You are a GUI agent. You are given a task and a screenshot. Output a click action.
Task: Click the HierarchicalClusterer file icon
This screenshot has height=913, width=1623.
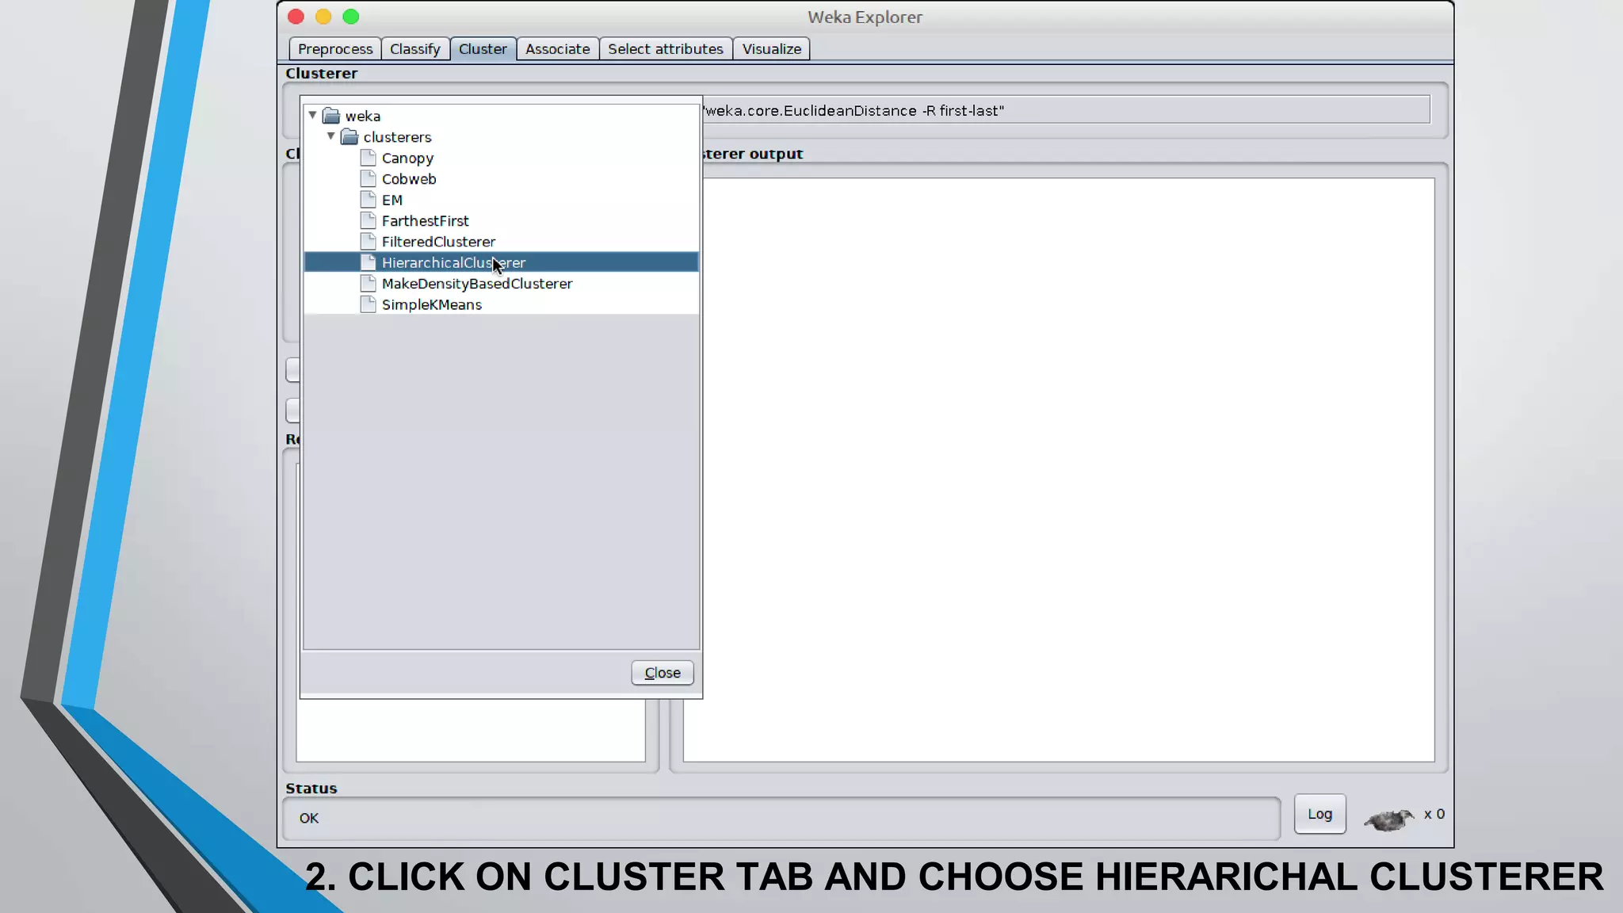pos(368,262)
